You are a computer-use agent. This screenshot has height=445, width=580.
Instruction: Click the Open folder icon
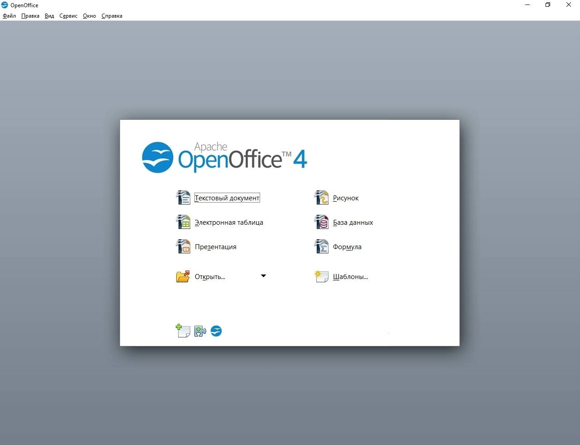pyautogui.click(x=183, y=276)
